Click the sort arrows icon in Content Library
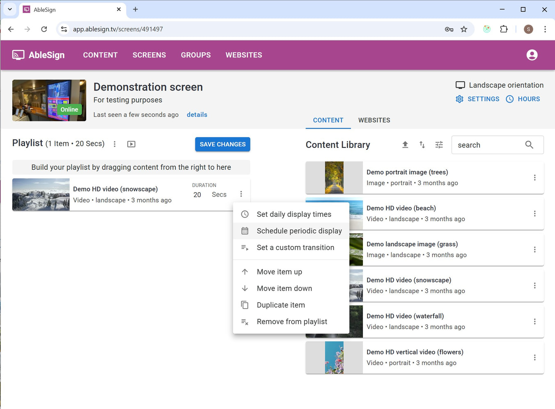The image size is (555, 409). 422,145
